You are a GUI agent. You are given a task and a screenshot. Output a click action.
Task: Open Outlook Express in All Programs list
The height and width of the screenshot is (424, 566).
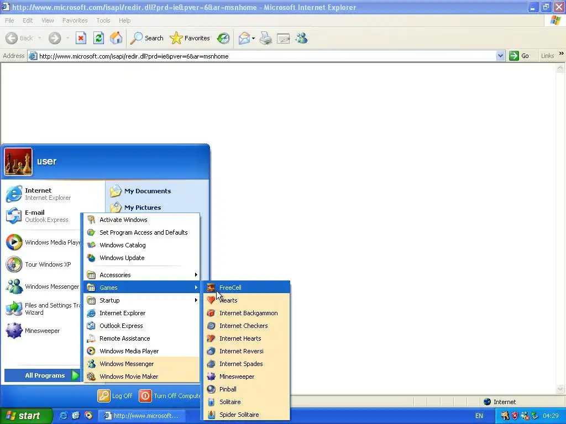click(x=141, y=326)
